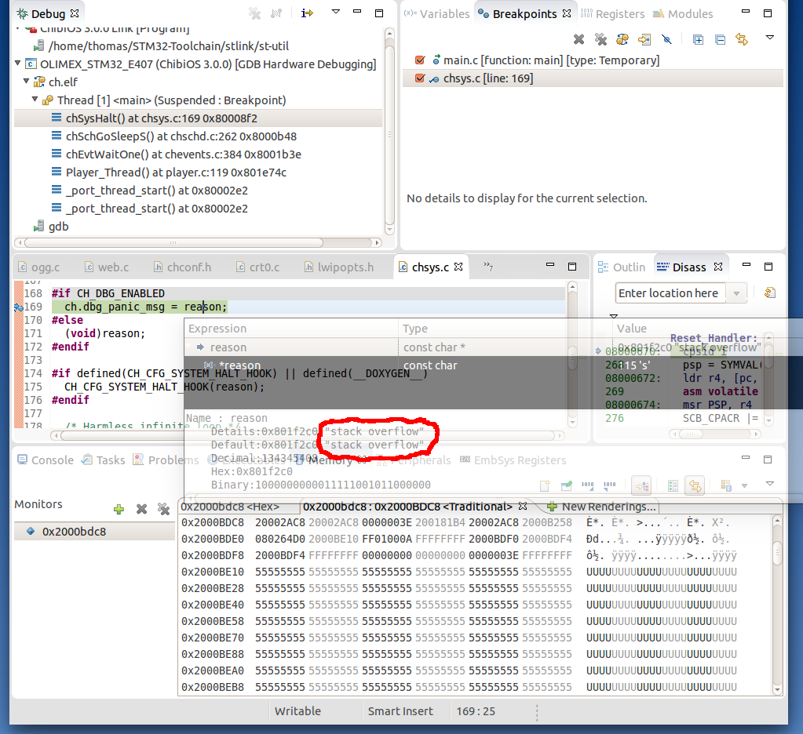The height and width of the screenshot is (734, 803).
Task: Add memory monitor with green plus
Action: (119, 509)
